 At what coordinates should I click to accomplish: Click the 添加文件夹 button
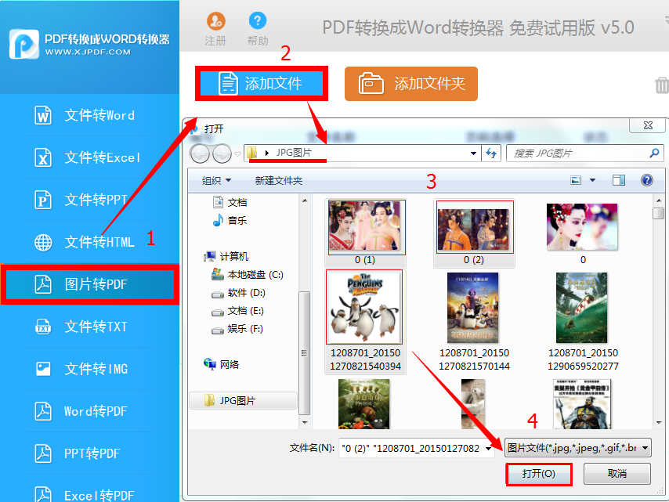coord(410,84)
